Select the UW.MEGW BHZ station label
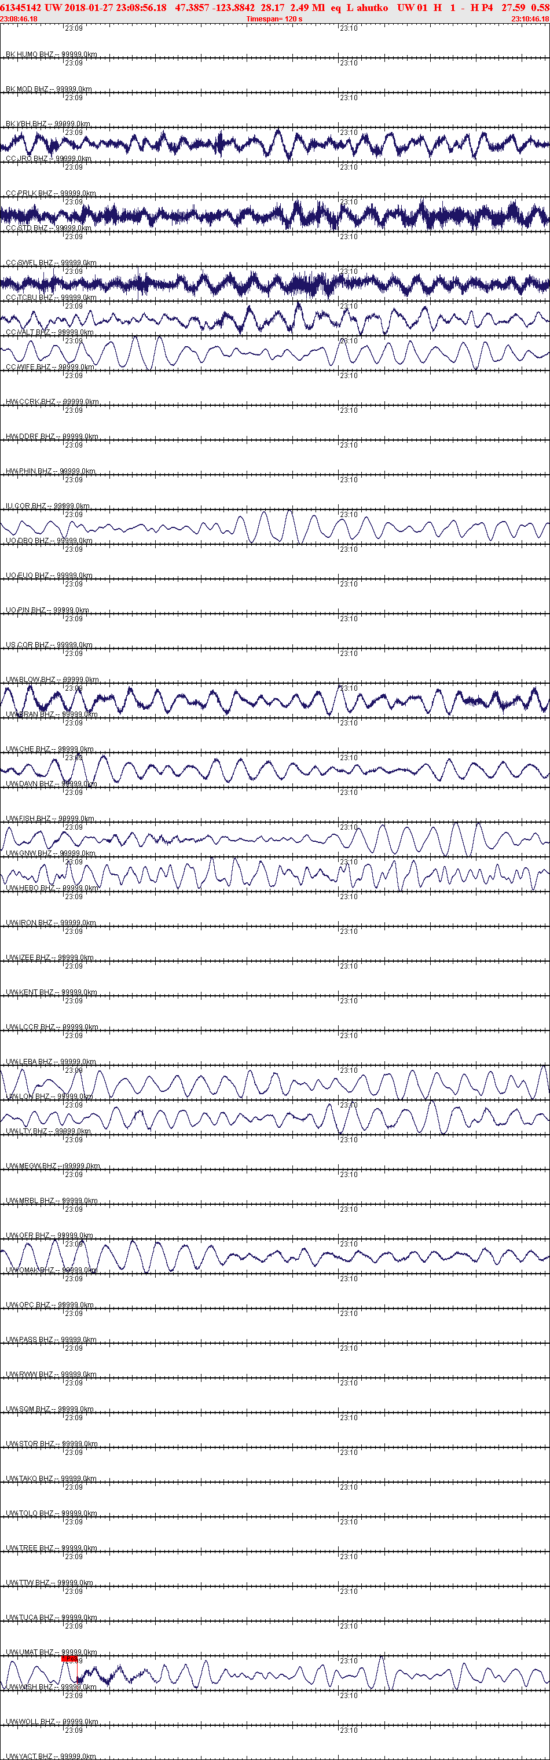Screen dimensions: 550x1760 click(x=53, y=1166)
